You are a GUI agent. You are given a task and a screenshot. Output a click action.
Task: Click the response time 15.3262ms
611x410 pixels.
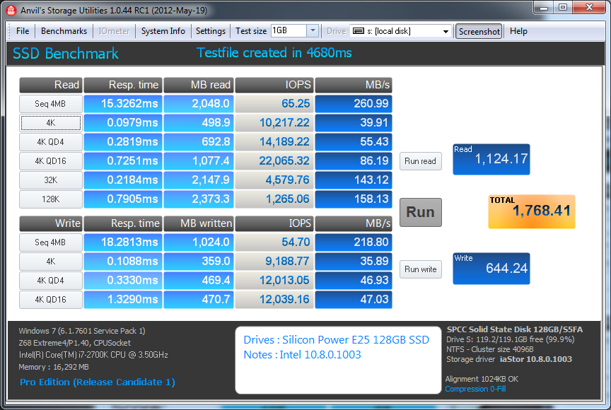click(x=123, y=104)
